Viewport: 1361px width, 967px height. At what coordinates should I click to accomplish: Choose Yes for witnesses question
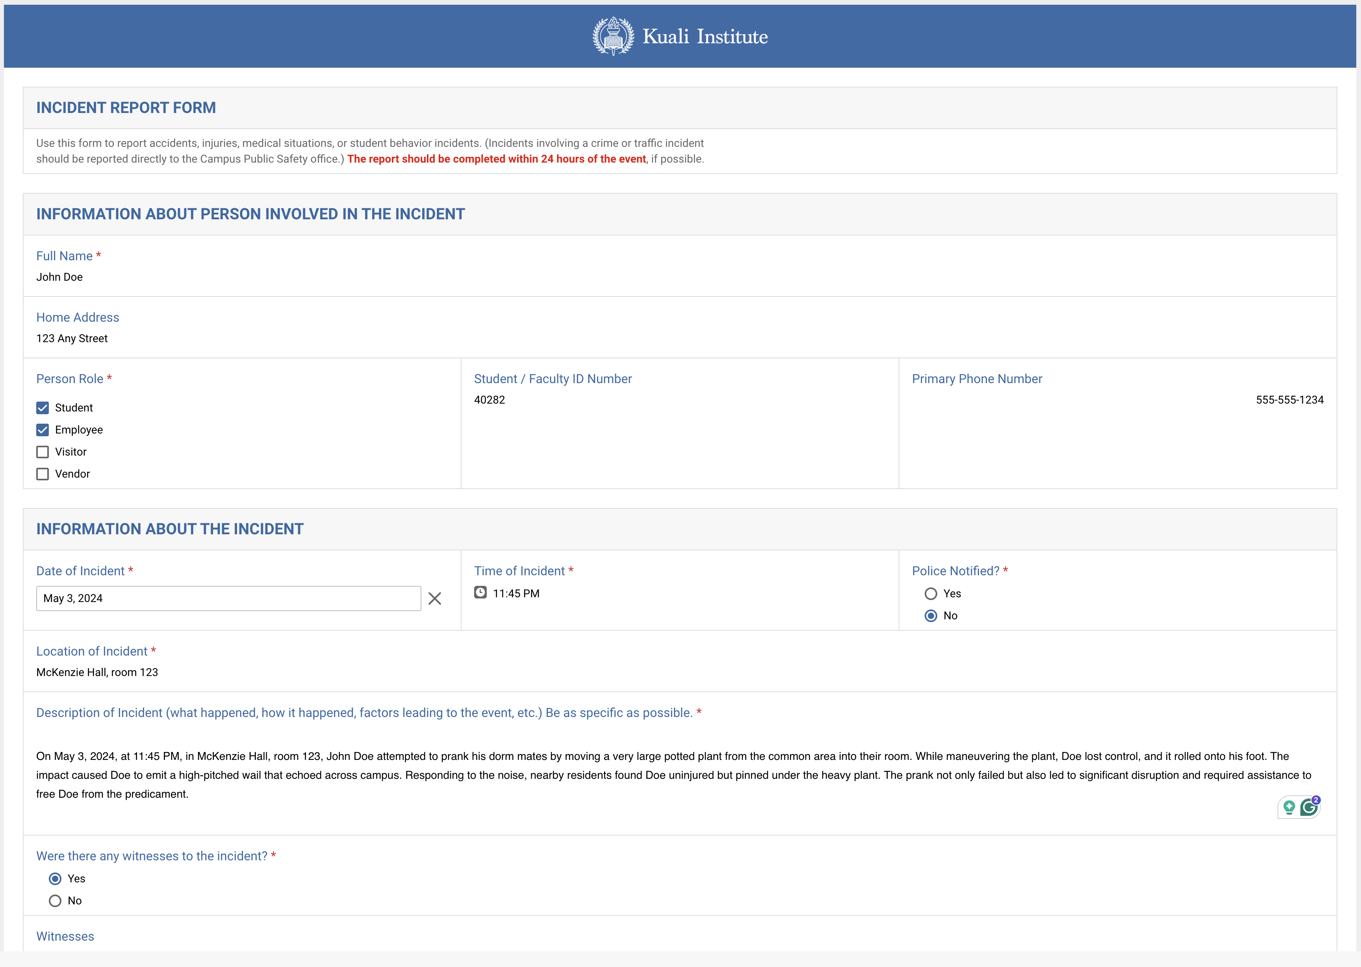[x=55, y=879]
